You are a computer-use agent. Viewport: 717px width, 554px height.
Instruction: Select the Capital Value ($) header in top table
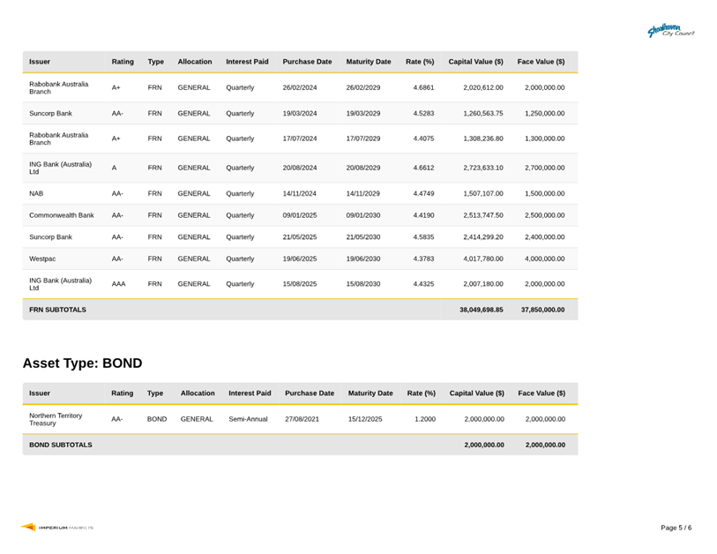click(x=476, y=62)
